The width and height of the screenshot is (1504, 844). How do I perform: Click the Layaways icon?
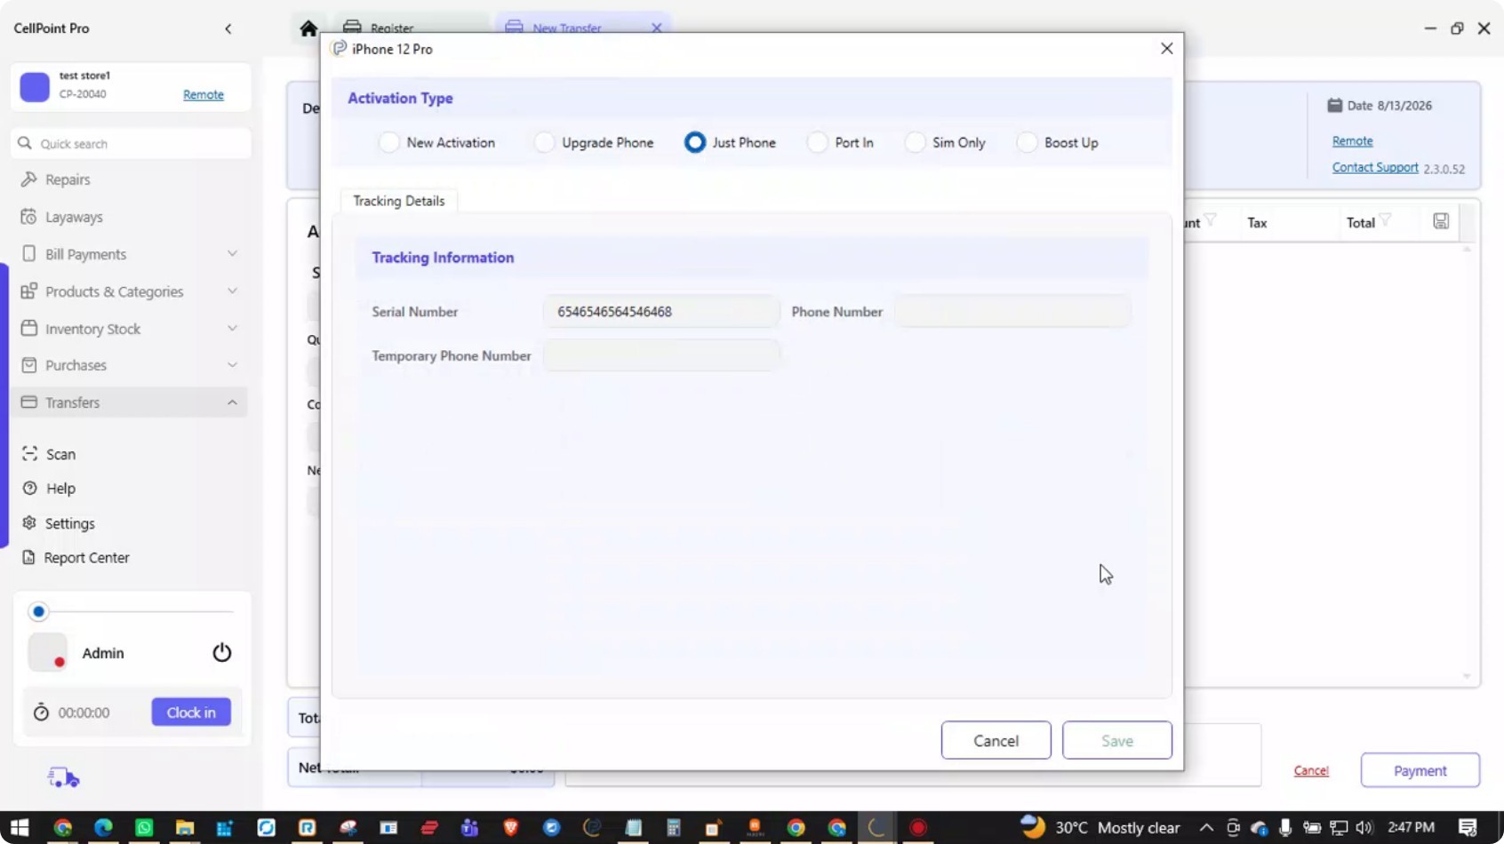tap(29, 217)
